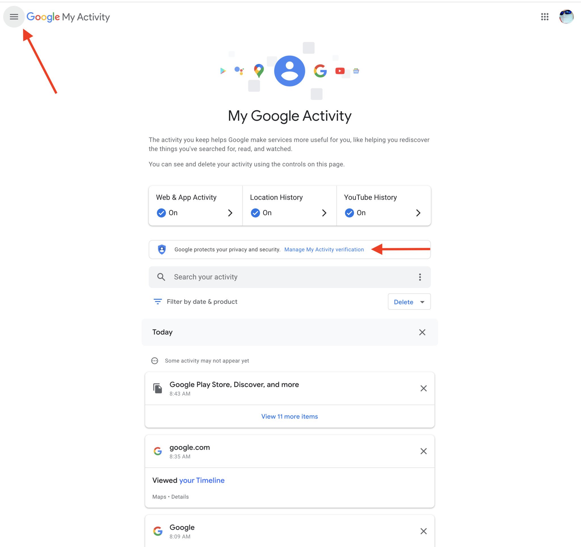The image size is (581, 547).
Task: Click the Google logo in header
Action: point(43,17)
